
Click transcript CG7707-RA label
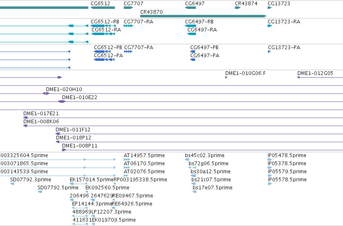pos(139,22)
